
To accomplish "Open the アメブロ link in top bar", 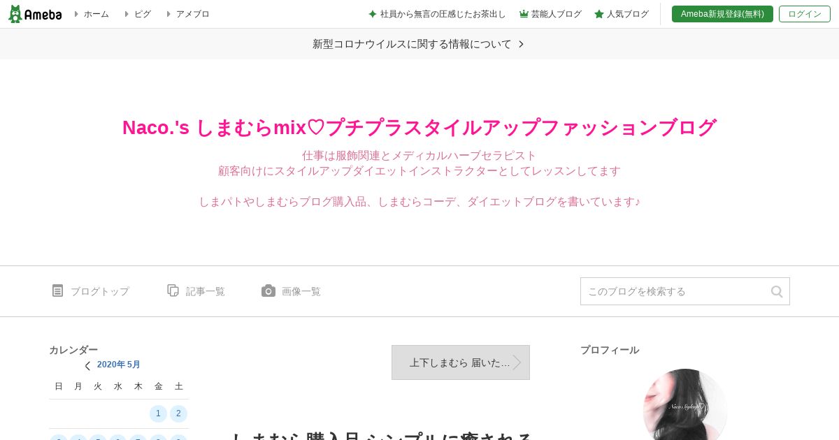I will (192, 14).
